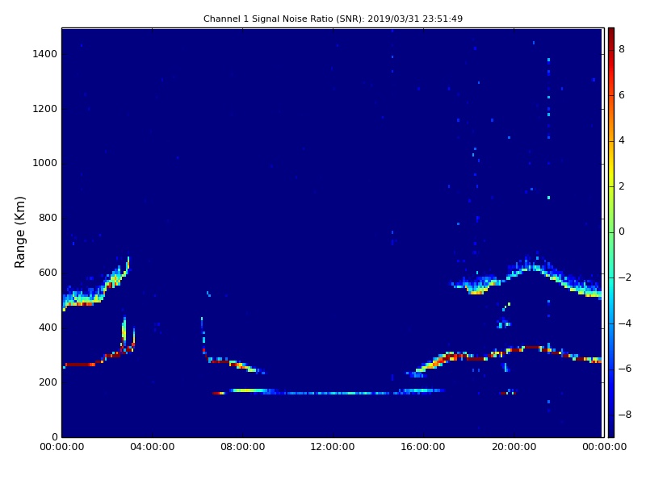Click the colorbar label −6
646x484 pixels.
click(x=625, y=369)
